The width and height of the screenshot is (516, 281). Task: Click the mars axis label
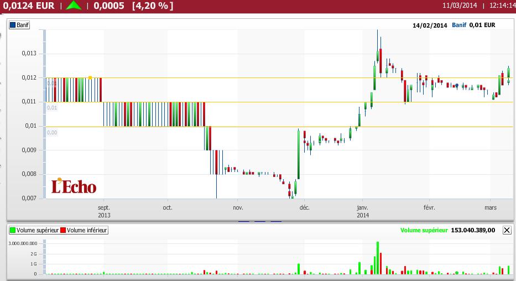click(x=491, y=207)
